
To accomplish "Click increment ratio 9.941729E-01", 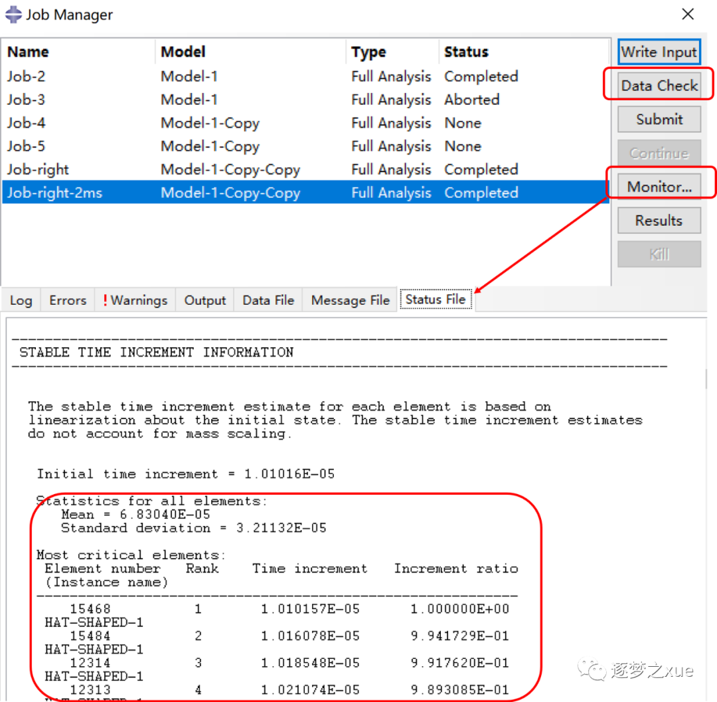I will [x=459, y=636].
